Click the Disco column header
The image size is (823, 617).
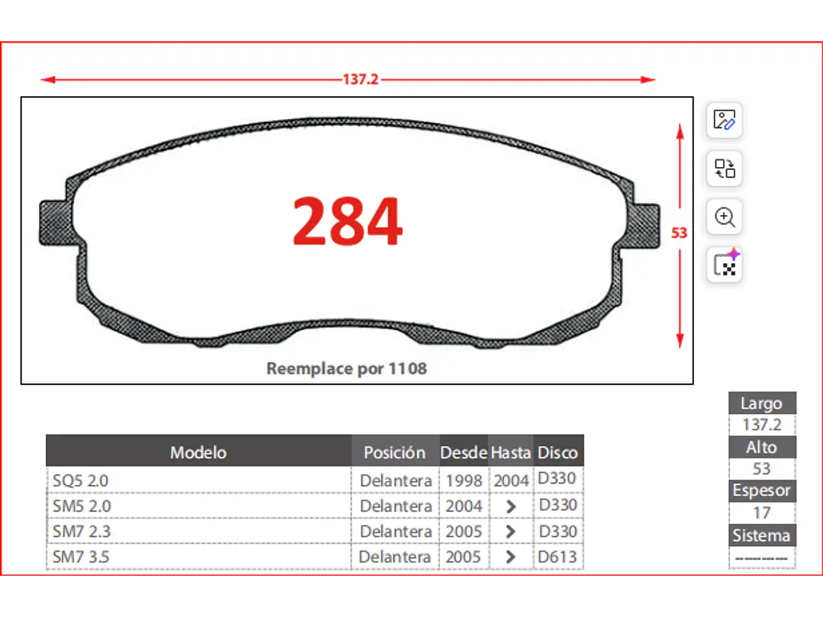558,452
